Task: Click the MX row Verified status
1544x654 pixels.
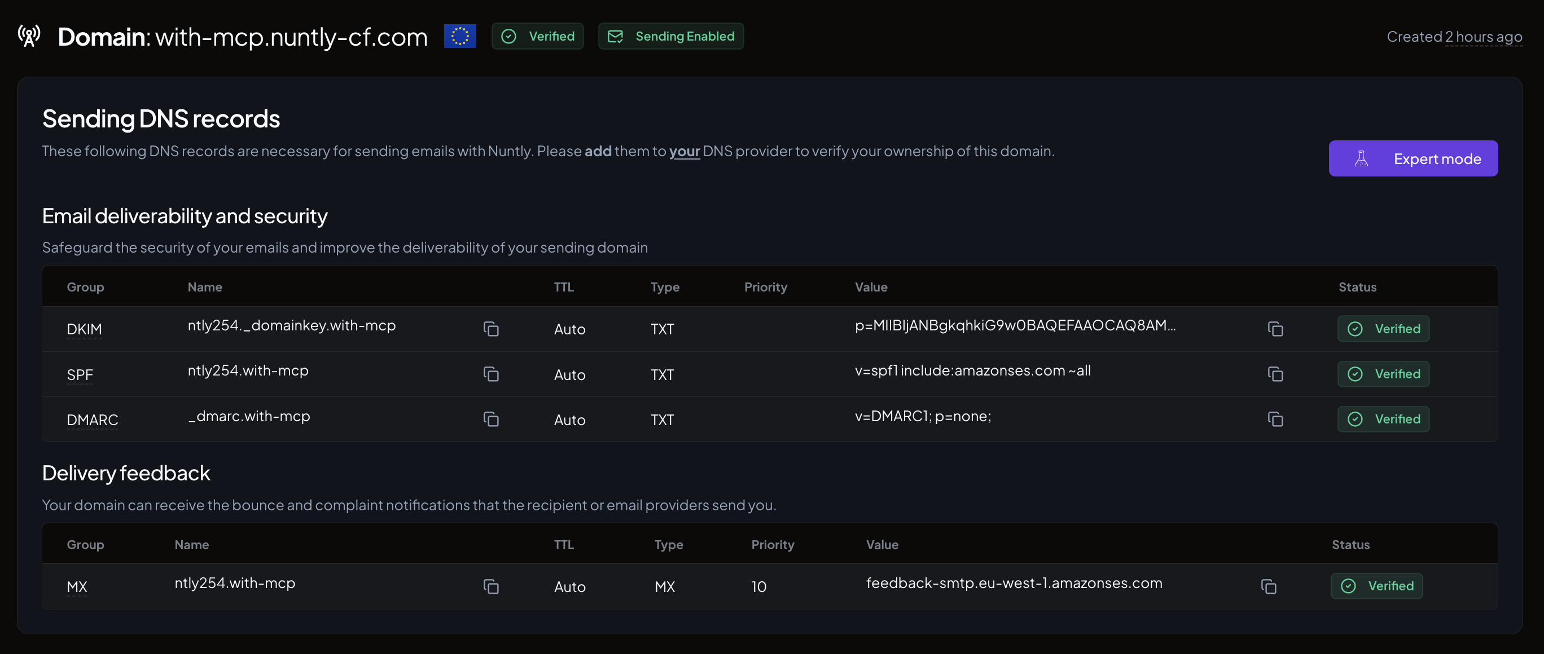Action: tap(1376, 586)
